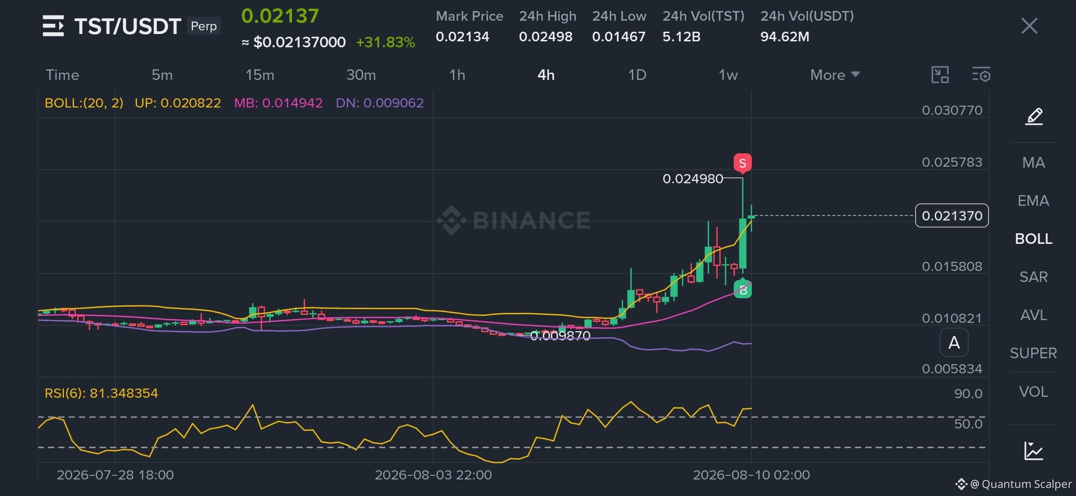Image resolution: width=1076 pixels, height=496 pixels.
Task: Toggle the A auto-scale button
Action: point(954,343)
